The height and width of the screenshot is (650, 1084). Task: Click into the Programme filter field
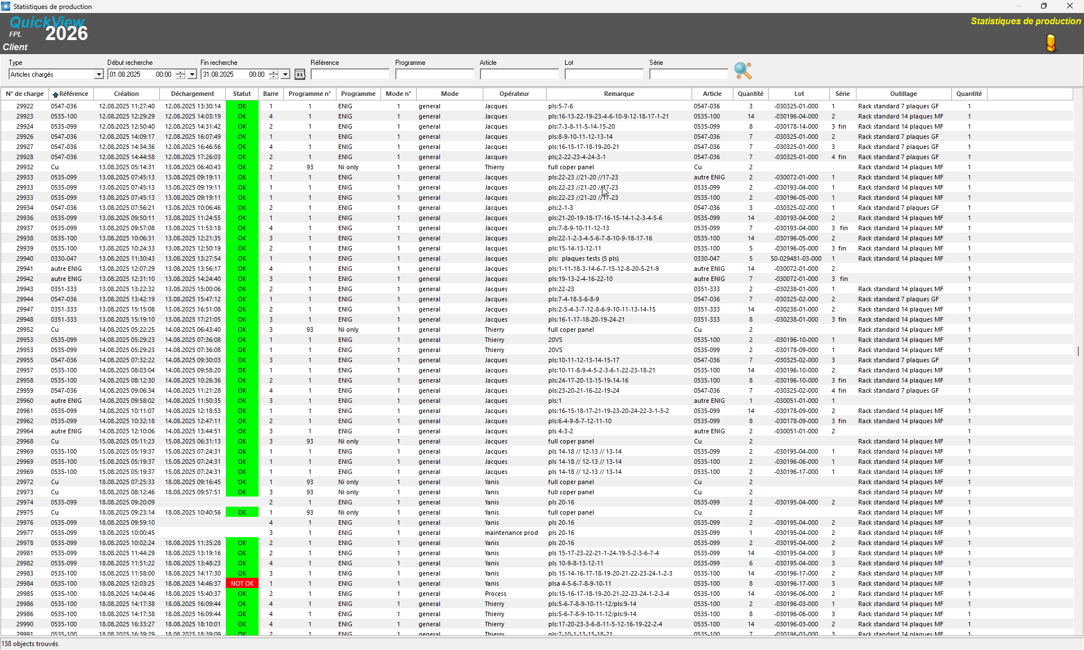click(x=434, y=74)
